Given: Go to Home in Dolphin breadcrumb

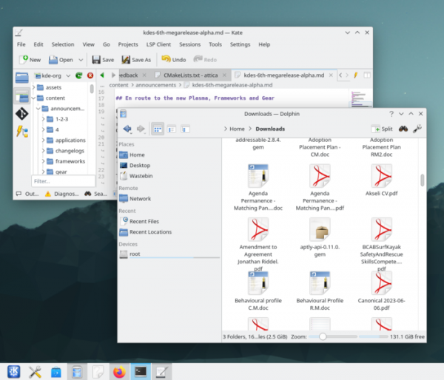Looking at the screenshot, I should [x=238, y=129].
